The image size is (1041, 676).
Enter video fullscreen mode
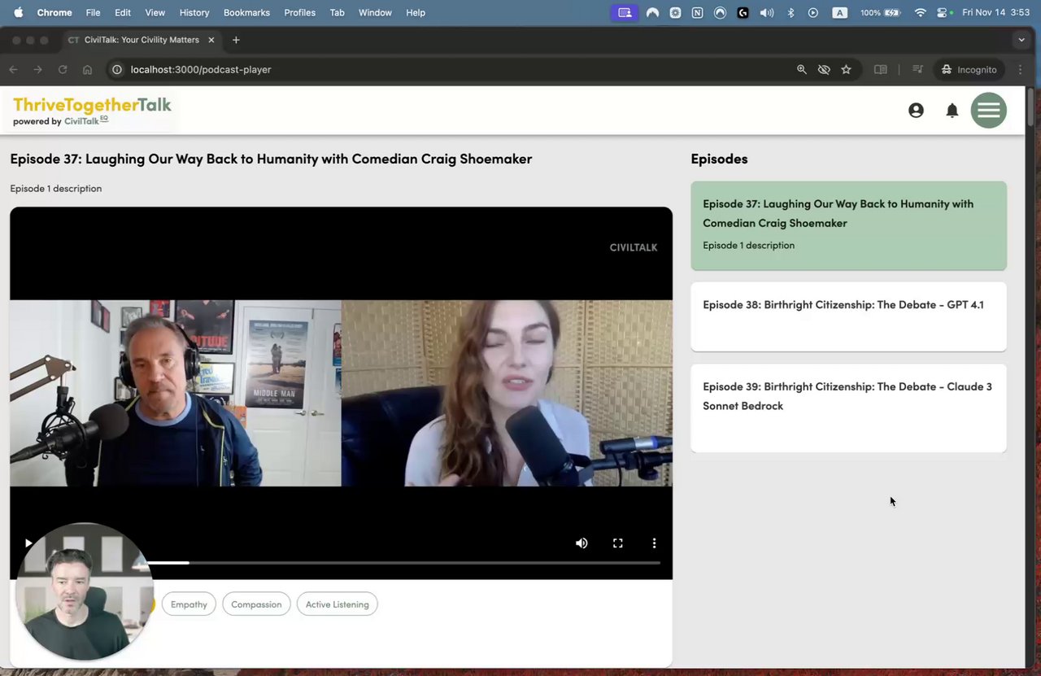tap(618, 543)
